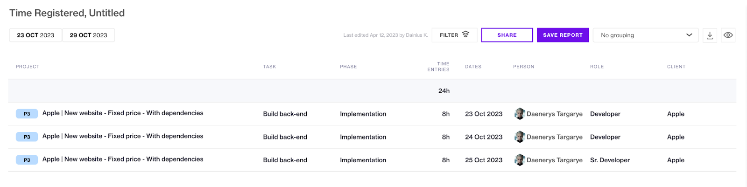The image size is (747, 187).
Task: Click the download report icon
Action: pos(710,35)
